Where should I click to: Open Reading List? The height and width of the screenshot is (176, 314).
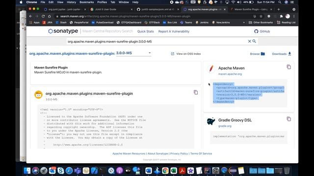[286, 22]
